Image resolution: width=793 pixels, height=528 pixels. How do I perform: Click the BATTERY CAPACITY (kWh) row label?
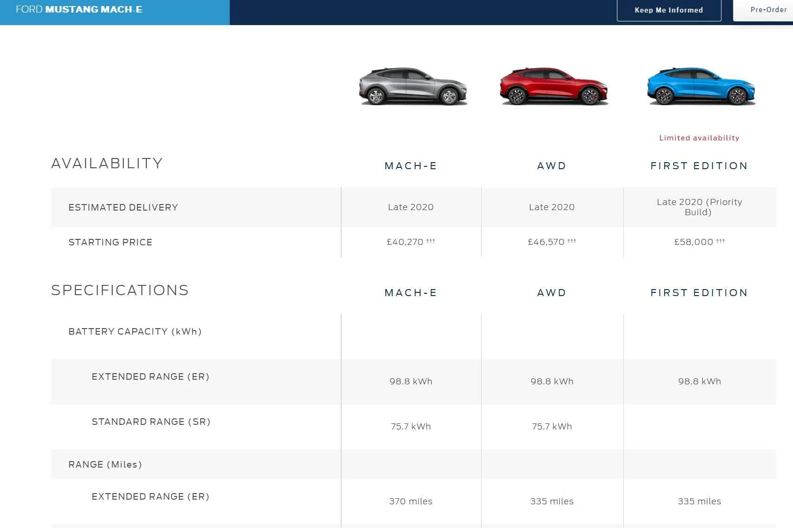click(x=135, y=332)
